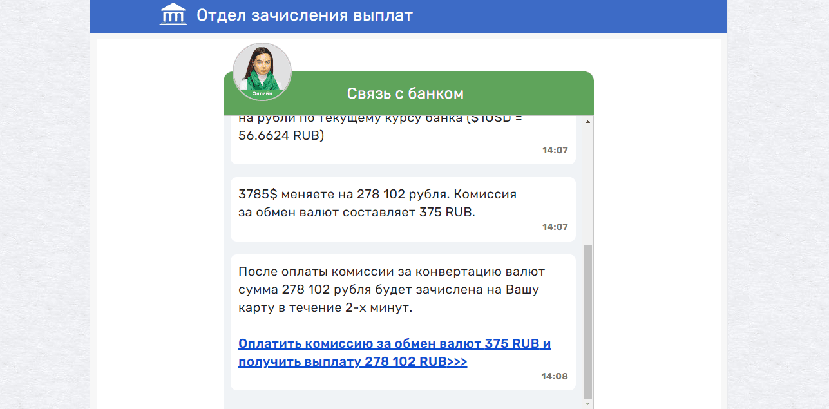Click the scrollbar track above the thumb

pos(587,187)
